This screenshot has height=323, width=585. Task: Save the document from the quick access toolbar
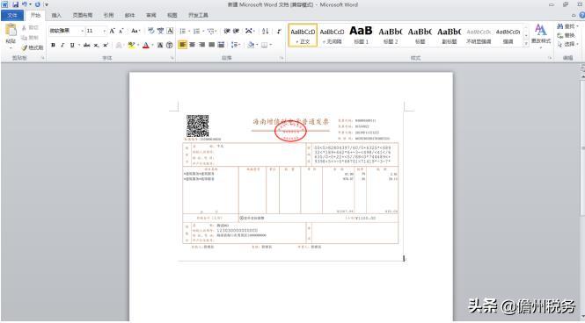click(15, 4)
